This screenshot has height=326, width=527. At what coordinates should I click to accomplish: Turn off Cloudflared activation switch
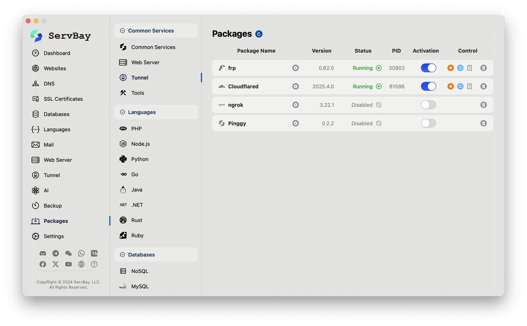pos(429,86)
